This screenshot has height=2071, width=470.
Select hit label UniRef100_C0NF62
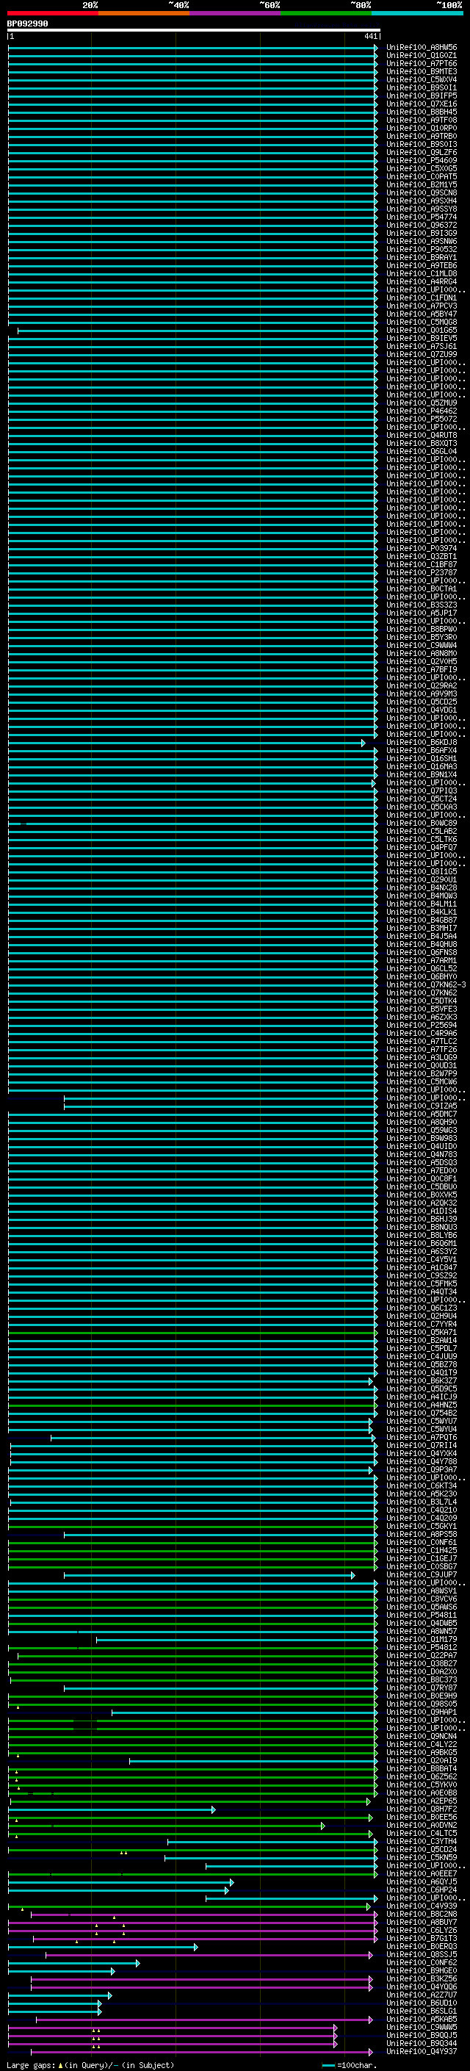coord(422,1962)
